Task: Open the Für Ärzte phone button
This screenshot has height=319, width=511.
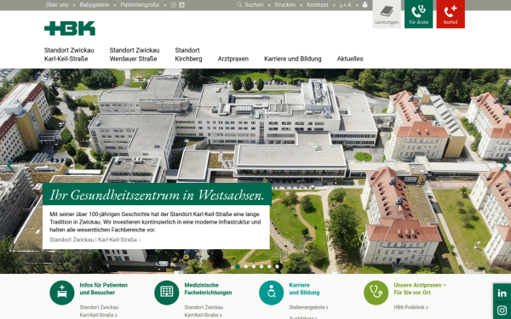Action: [419, 14]
